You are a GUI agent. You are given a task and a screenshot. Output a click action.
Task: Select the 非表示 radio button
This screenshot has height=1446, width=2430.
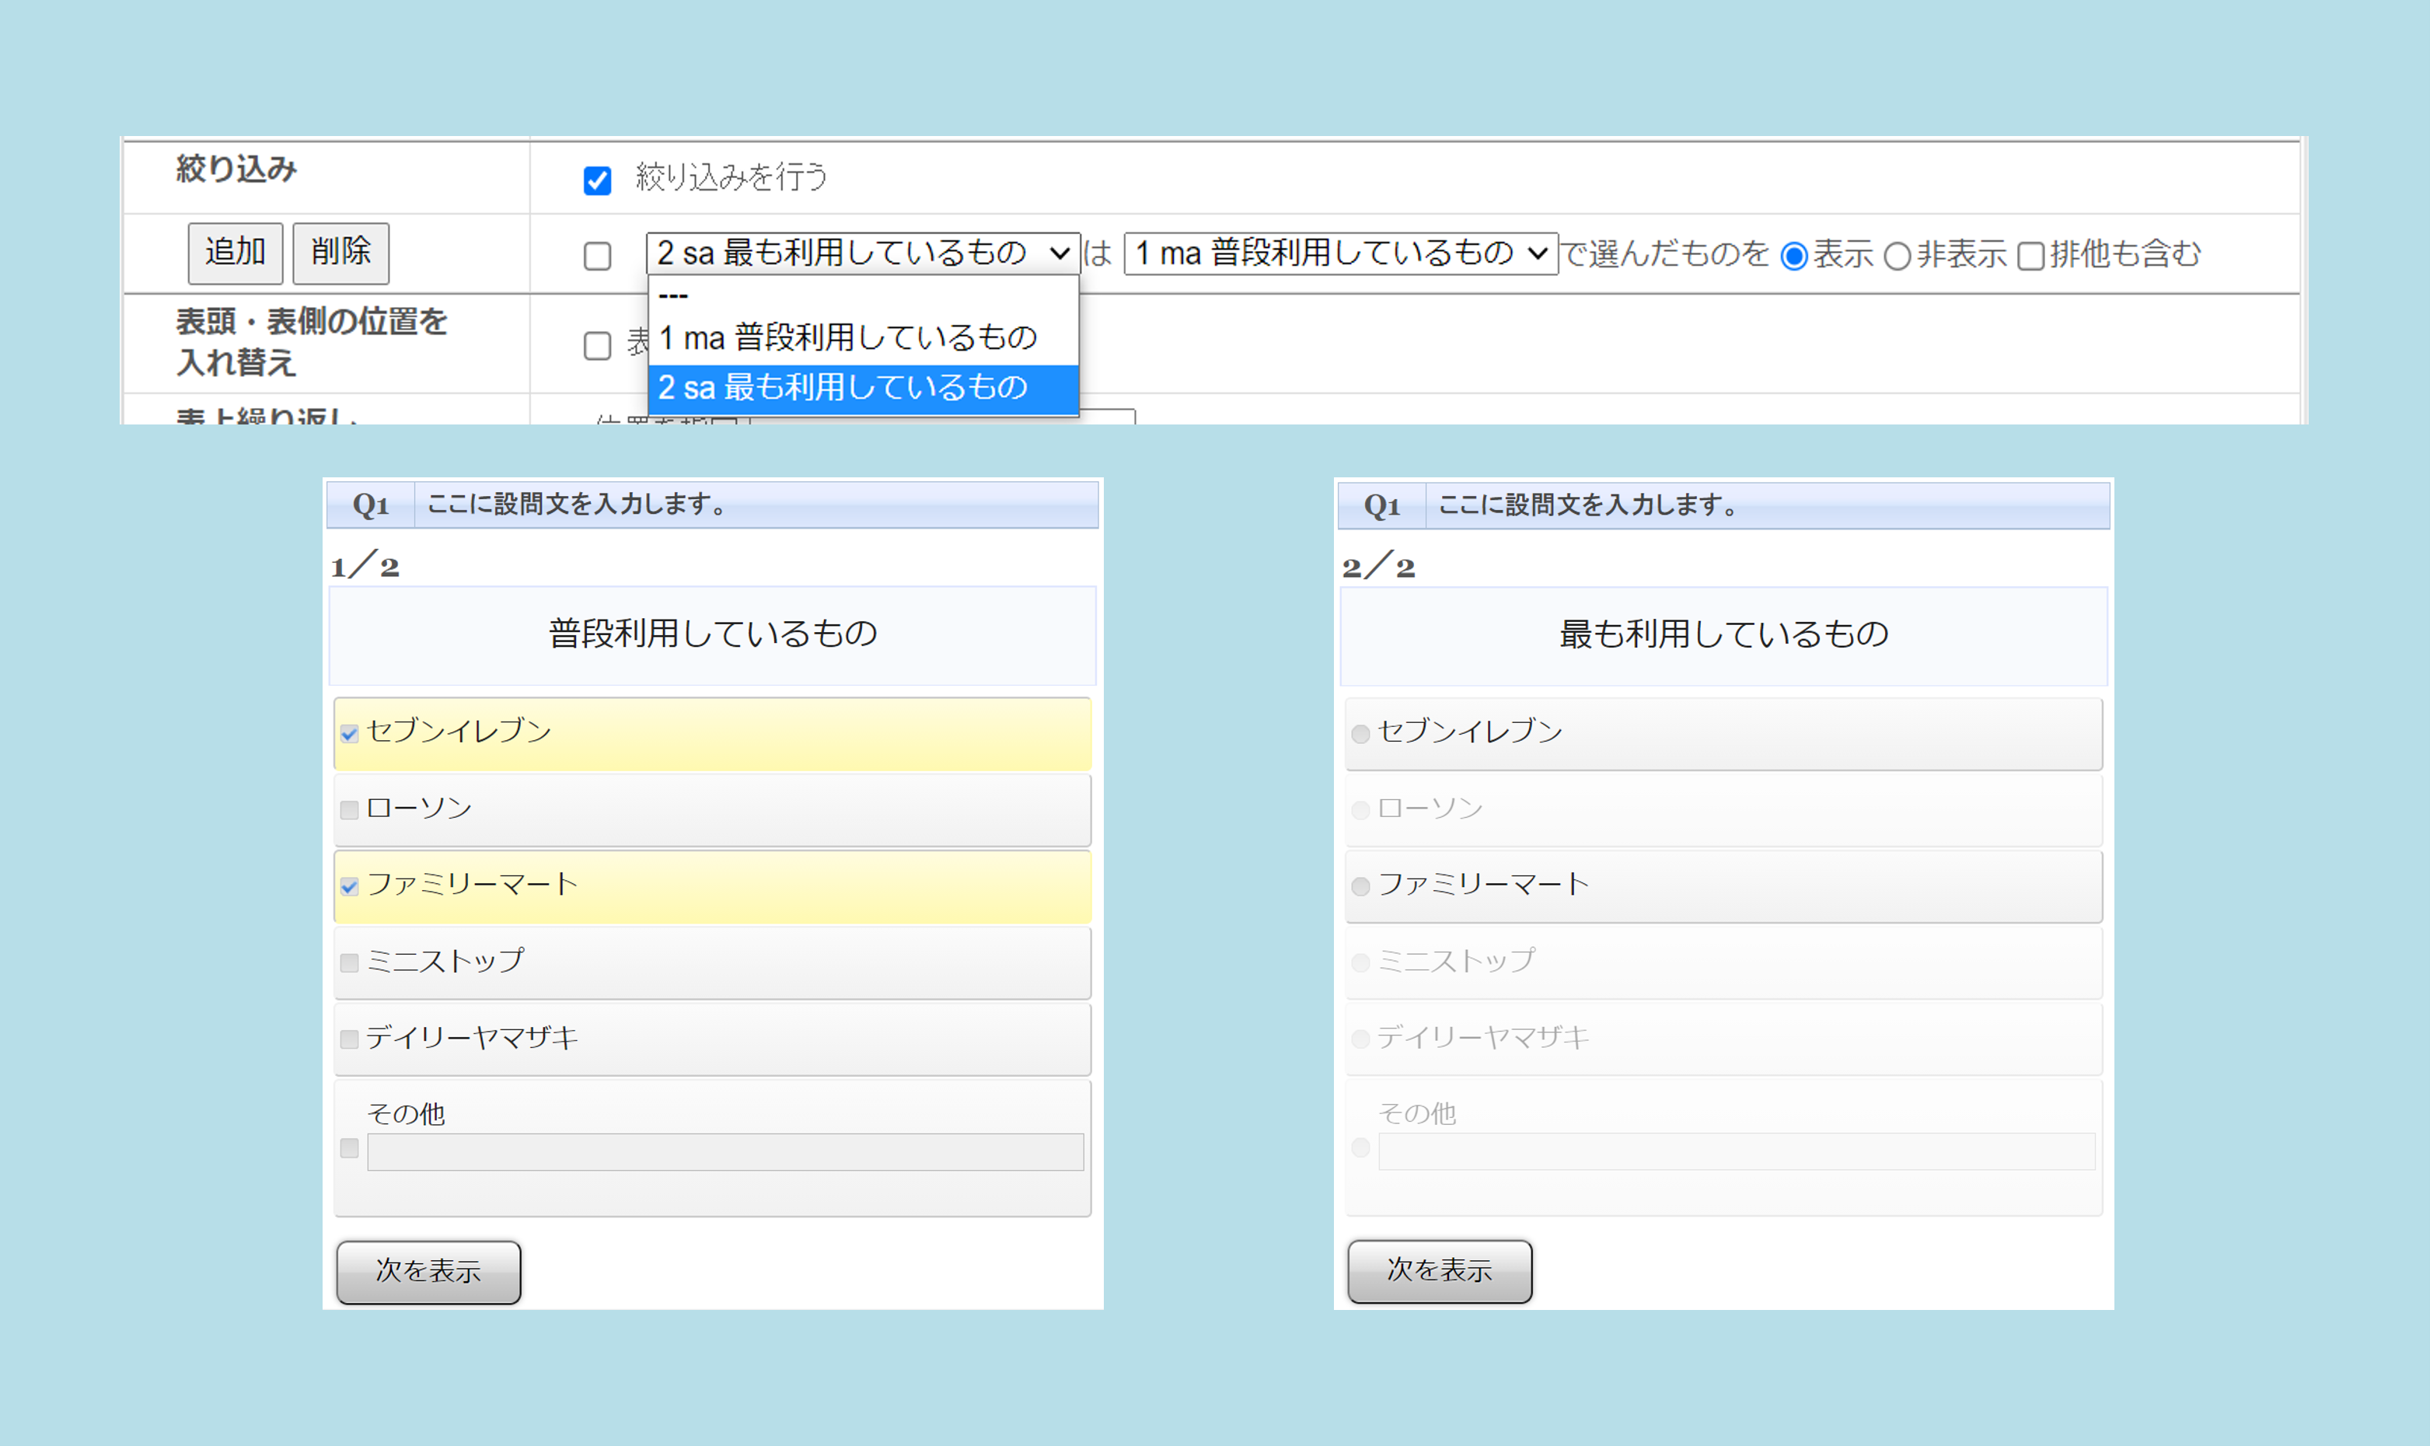(x=1897, y=257)
